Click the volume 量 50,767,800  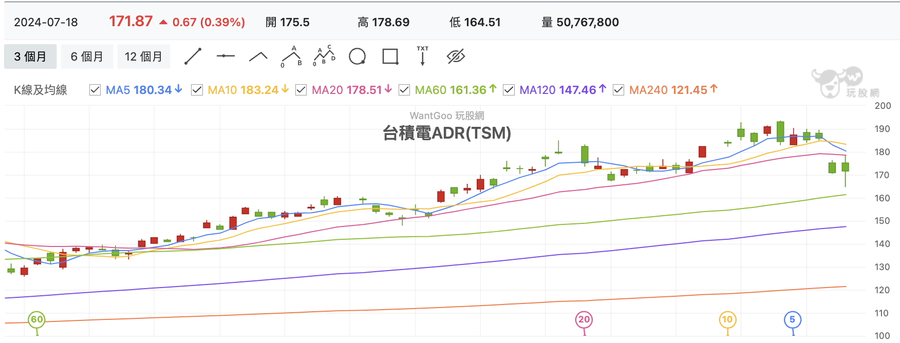click(580, 22)
